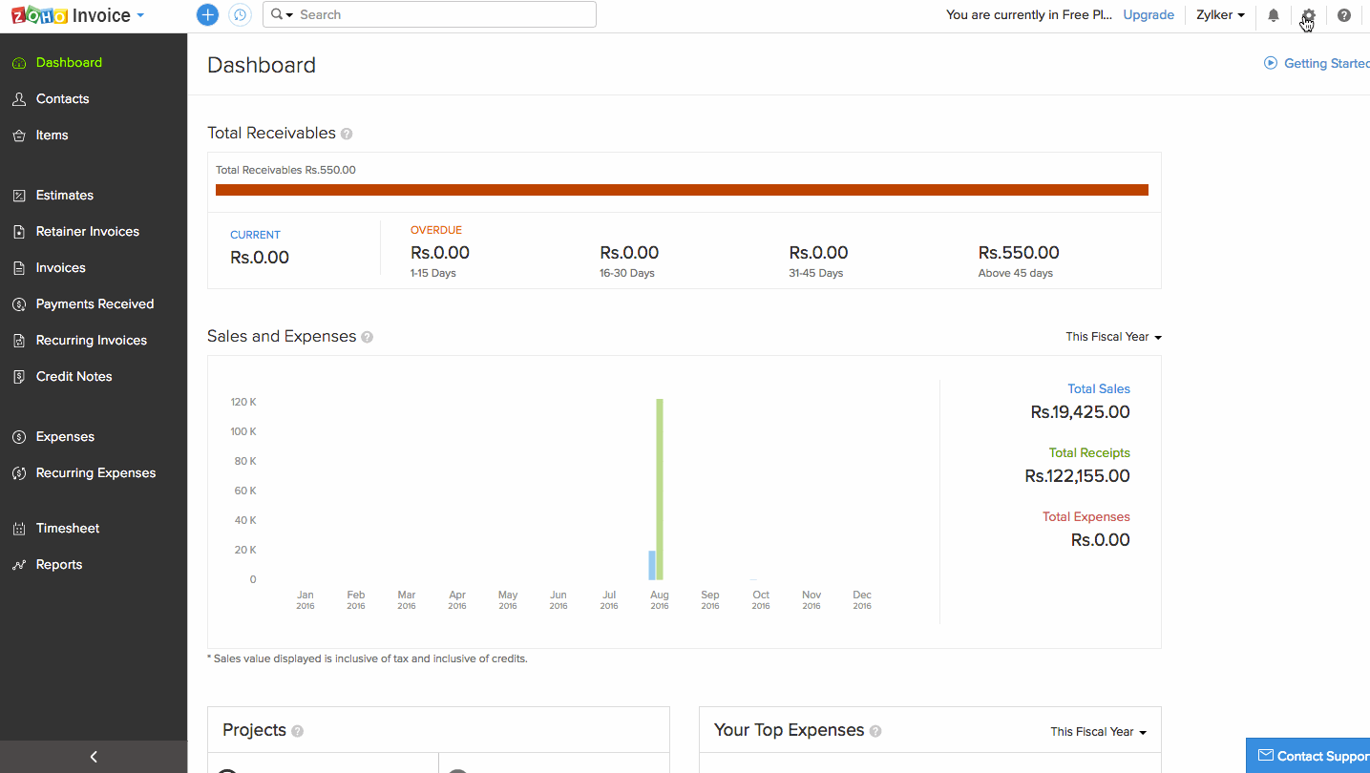Open the Getting Started link
Image resolution: width=1370 pixels, height=773 pixels.
(x=1322, y=64)
